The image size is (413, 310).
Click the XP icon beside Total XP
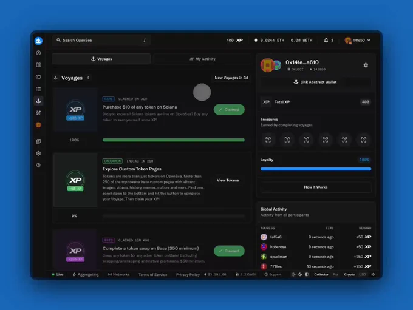click(x=266, y=102)
